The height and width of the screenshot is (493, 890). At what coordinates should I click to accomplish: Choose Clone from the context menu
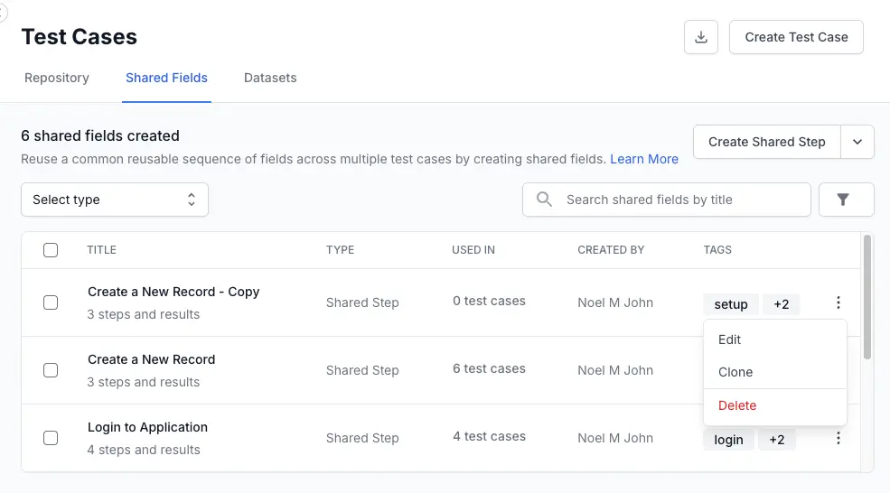click(x=774, y=372)
